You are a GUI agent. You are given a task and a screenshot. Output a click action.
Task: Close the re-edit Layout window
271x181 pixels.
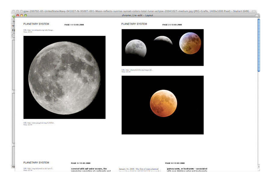(x=17, y=15)
